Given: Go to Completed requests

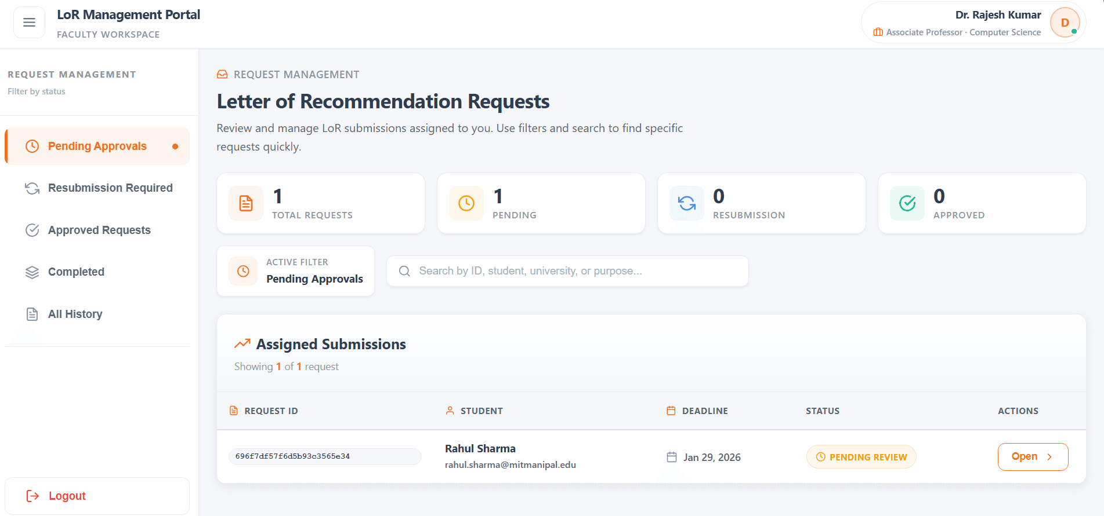Looking at the screenshot, I should (x=76, y=272).
